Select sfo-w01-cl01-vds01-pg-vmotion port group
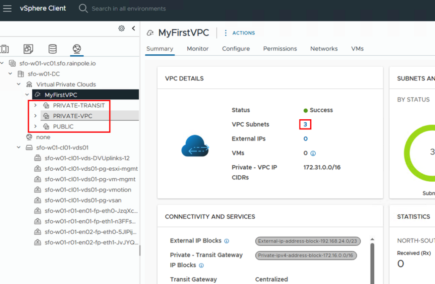The height and width of the screenshot is (284, 435). (88, 190)
